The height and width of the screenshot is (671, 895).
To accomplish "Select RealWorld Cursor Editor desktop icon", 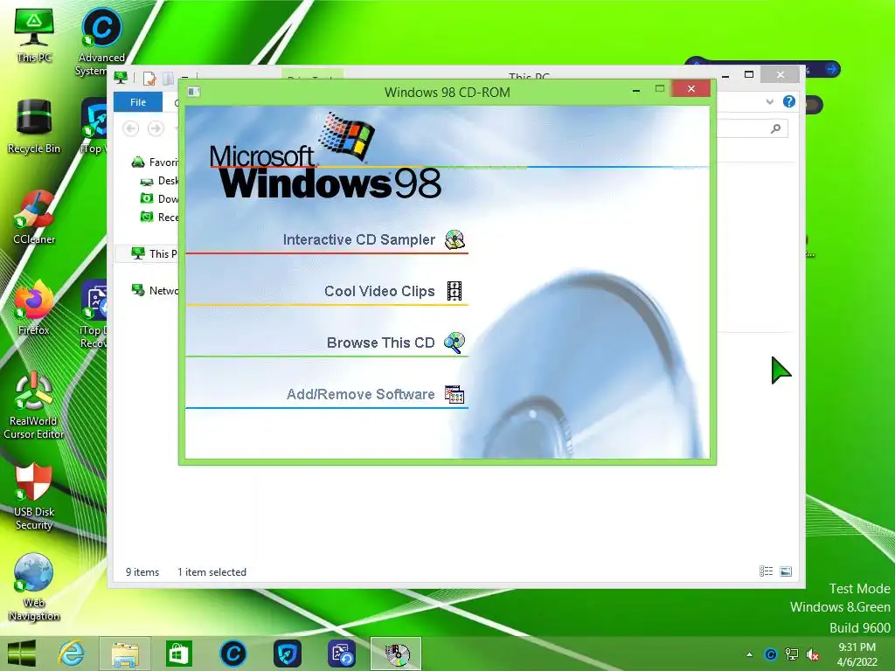I will [x=34, y=405].
